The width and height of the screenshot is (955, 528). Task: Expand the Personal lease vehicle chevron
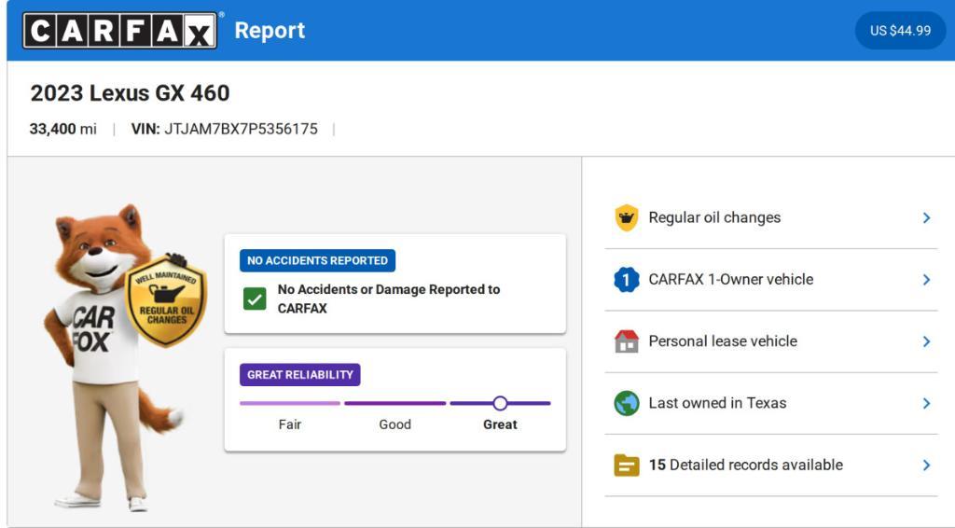(926, 341)
